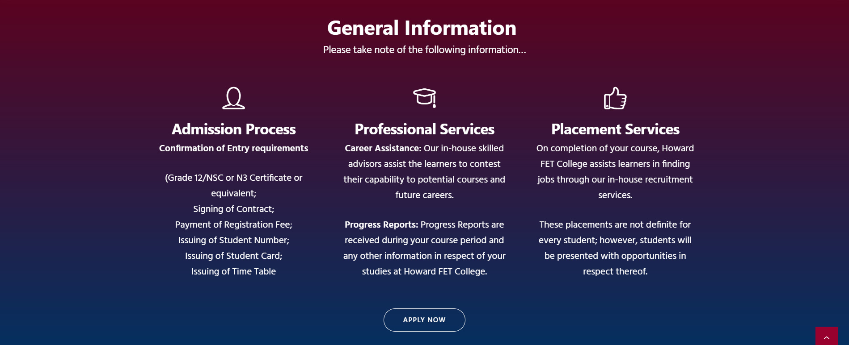This screenshot has height=345, width=849.
Task: Click the graduation cap icon
Action: tap(424, 97)
